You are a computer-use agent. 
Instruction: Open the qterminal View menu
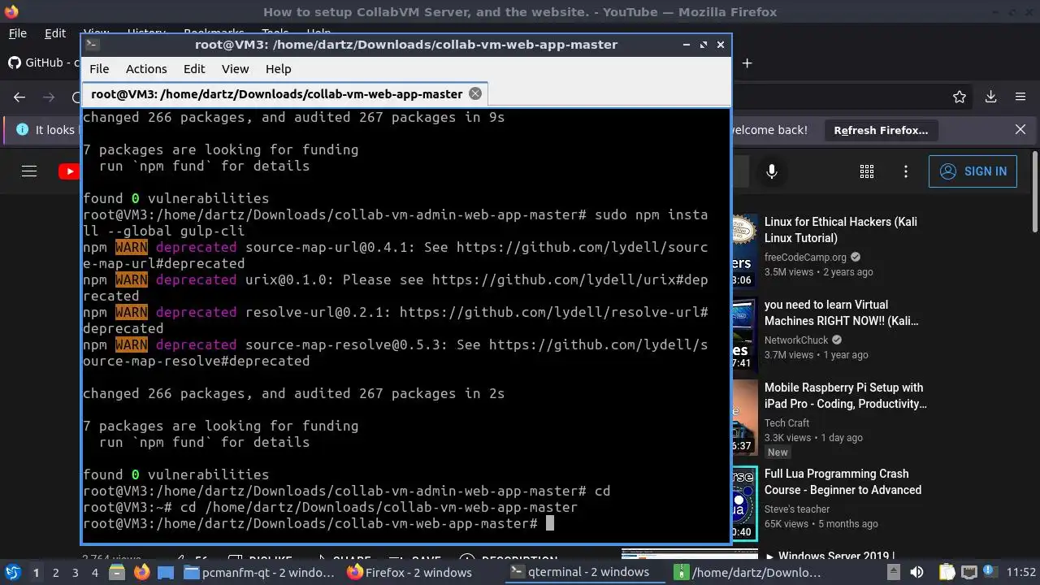235,69
